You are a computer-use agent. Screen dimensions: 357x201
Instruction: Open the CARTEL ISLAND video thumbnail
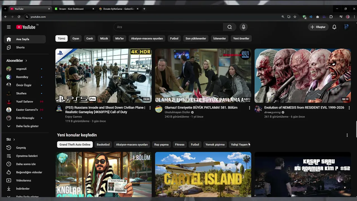(203, 174)
